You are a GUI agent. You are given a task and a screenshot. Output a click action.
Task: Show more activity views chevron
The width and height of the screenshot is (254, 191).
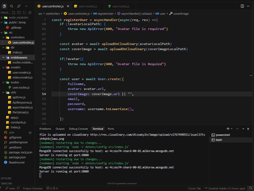click(26, 6)
